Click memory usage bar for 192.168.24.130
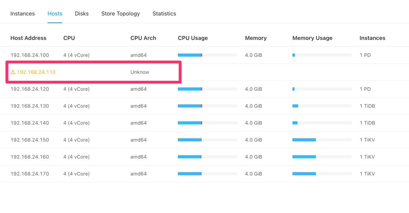Image resolution: width=409 pixels, height=213 pixels. [322, 106]
